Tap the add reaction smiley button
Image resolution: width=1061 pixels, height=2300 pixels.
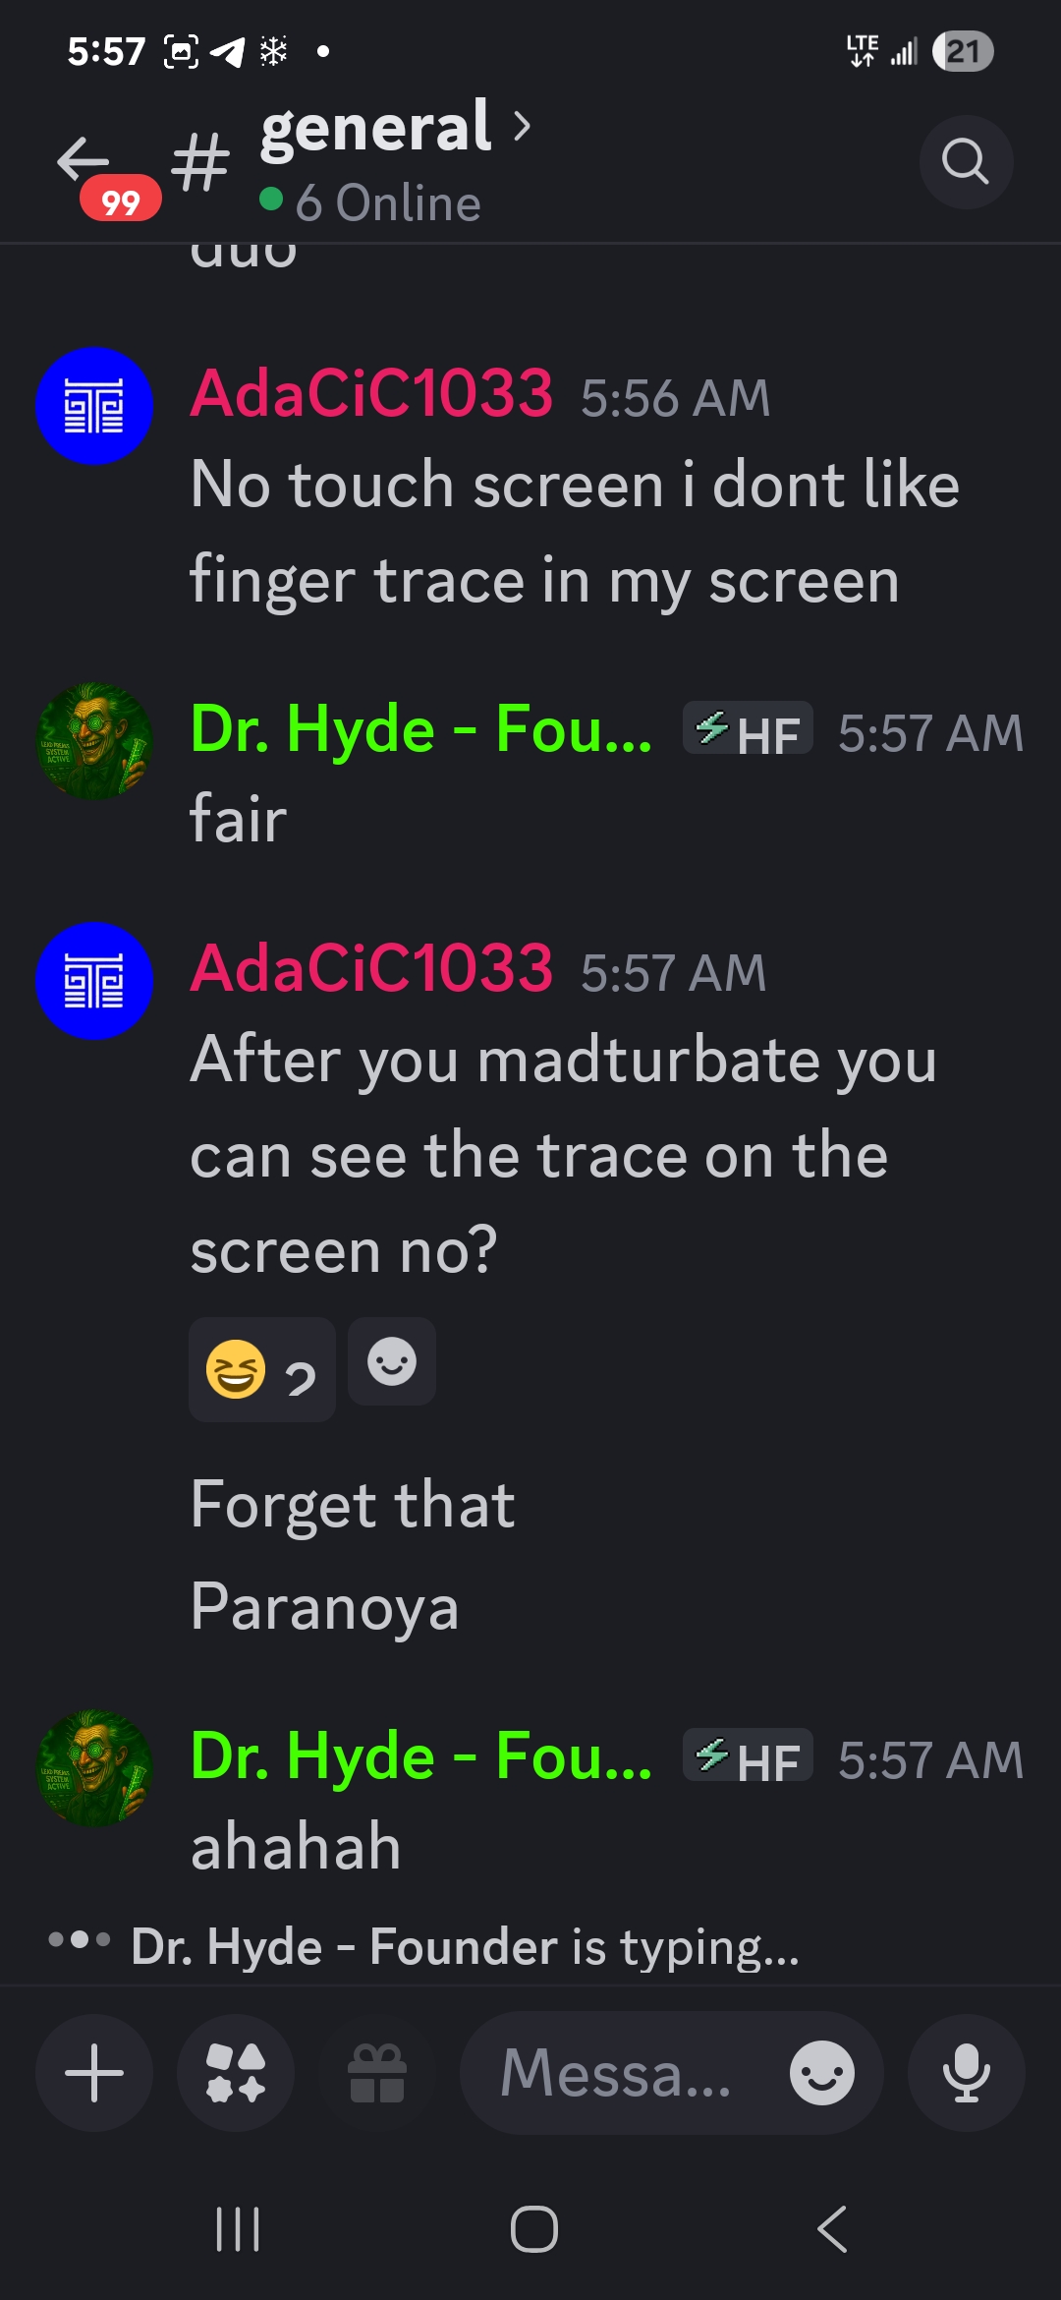point(392,1362)
